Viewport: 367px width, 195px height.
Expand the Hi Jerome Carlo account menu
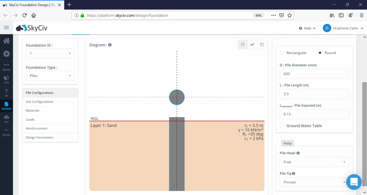[x=348, y=28]
